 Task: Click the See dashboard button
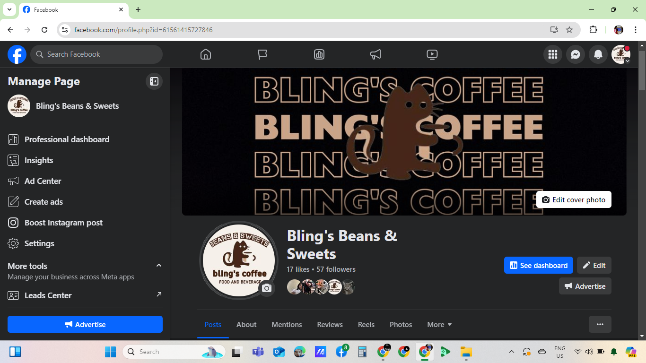click(538, 265)
